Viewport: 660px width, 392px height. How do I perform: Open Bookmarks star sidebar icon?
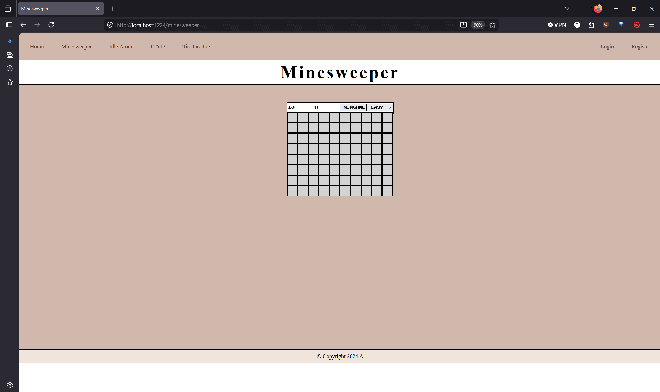click(10, 82)
